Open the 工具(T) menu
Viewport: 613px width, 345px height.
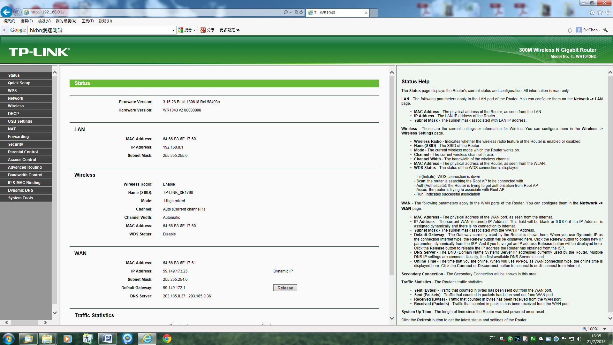[87, 21]
